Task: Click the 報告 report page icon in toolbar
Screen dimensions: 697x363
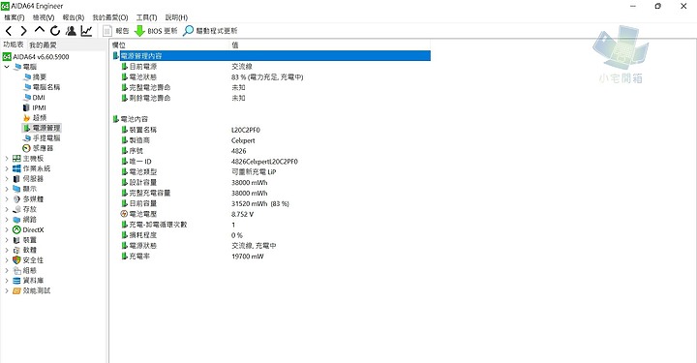Action: pyautogui.click(x=107, y=31)
